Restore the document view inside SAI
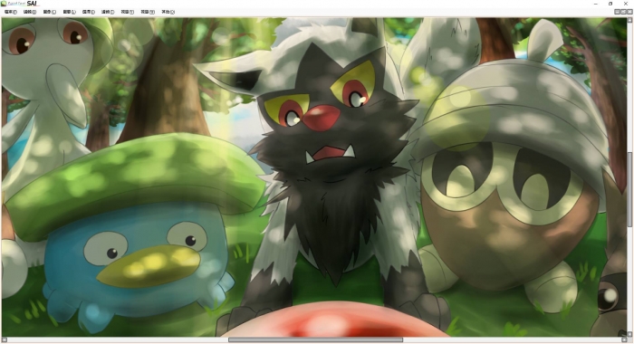The image size is (634, 344). (x=623, y=12)
